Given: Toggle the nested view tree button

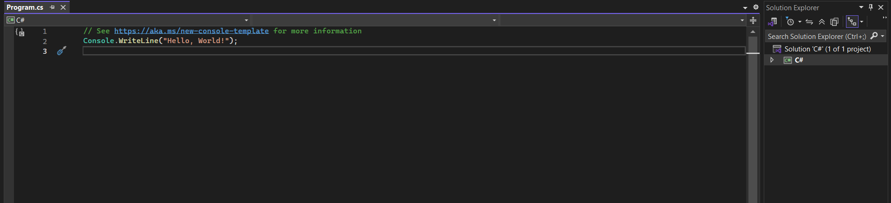Looking at the screenshot, I should tap(852, 22).
